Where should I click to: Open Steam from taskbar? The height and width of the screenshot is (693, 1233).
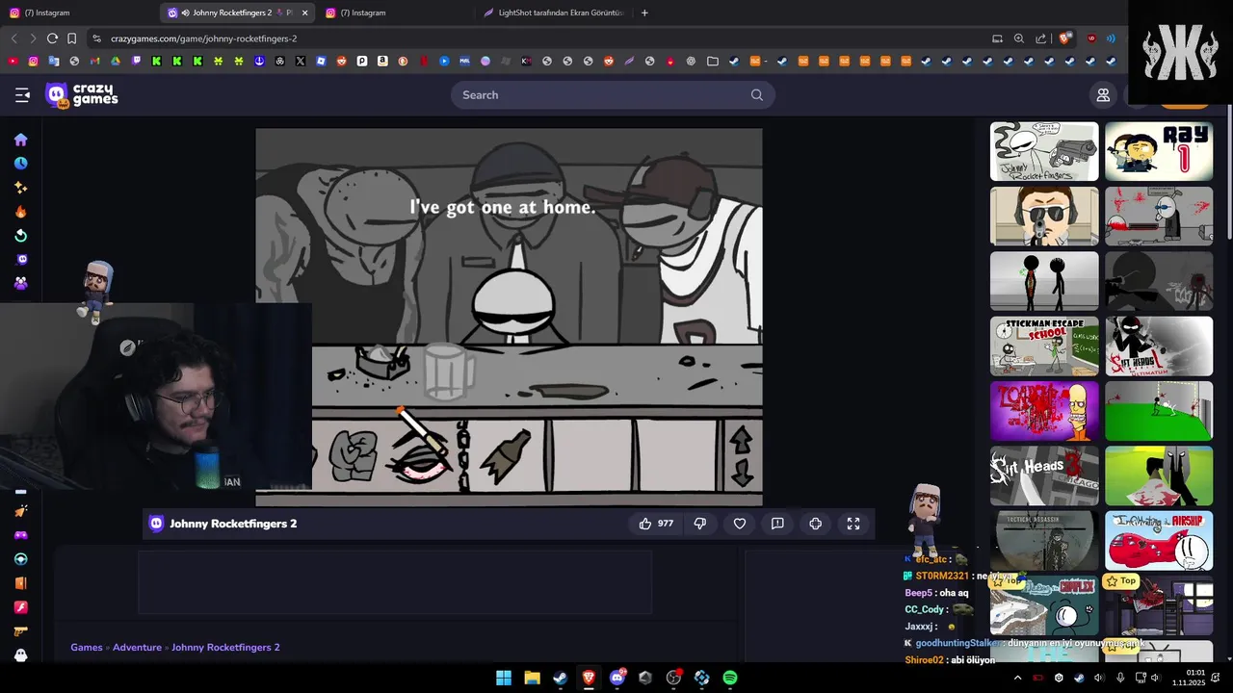[560, 678]
